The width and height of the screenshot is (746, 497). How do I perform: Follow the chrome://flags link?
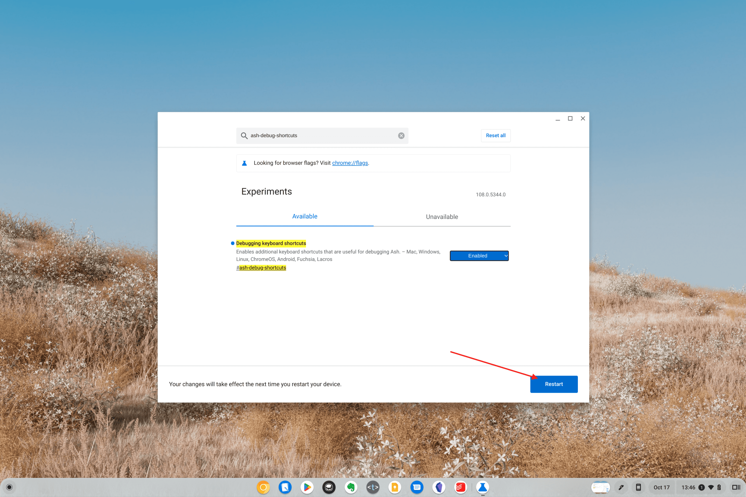coord(350,163)
